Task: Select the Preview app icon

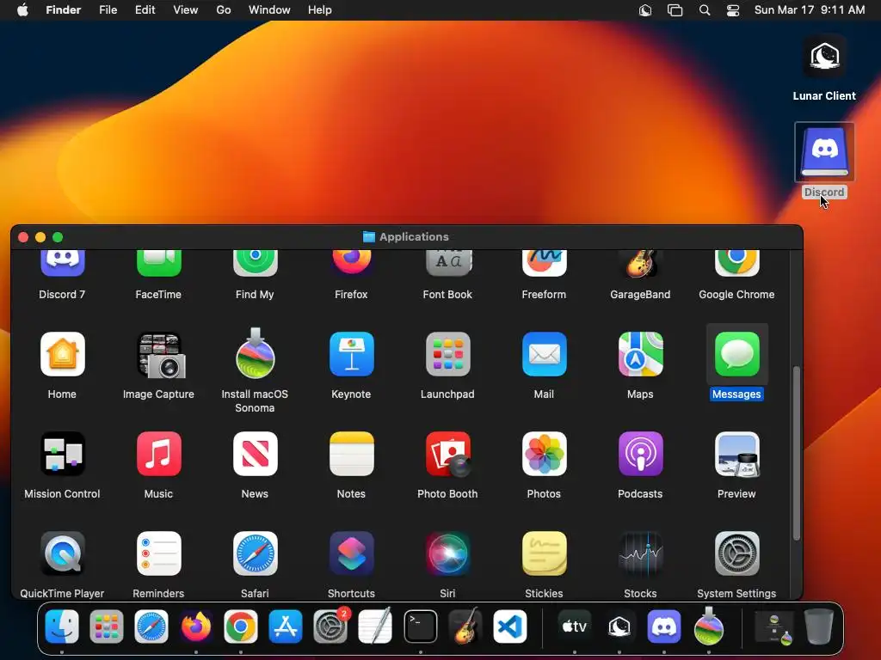Action: click(x=736, y=454)
